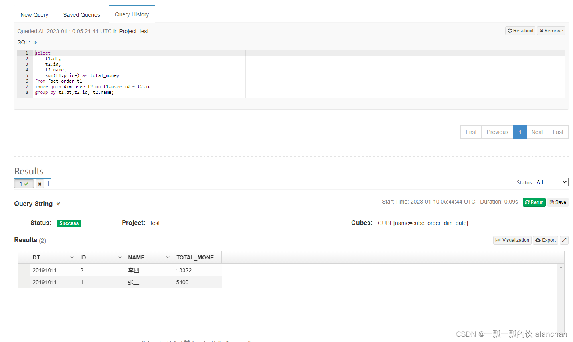Save the current query
The height and width of the screenshot is (342, 573).
click(x=558, y=202)
